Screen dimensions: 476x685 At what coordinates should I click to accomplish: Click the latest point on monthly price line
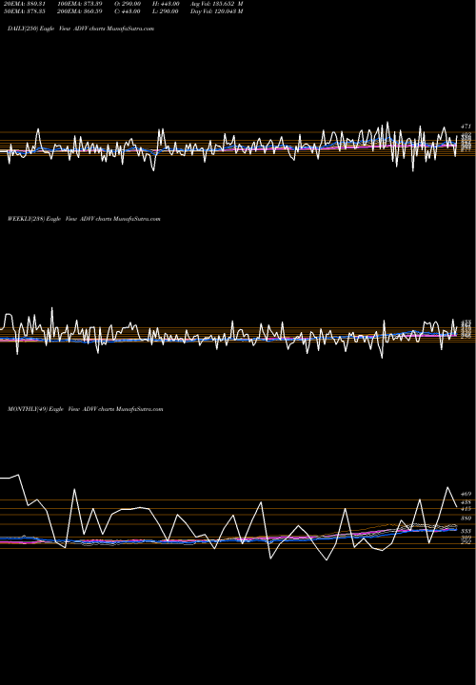(x=457, y=507)
